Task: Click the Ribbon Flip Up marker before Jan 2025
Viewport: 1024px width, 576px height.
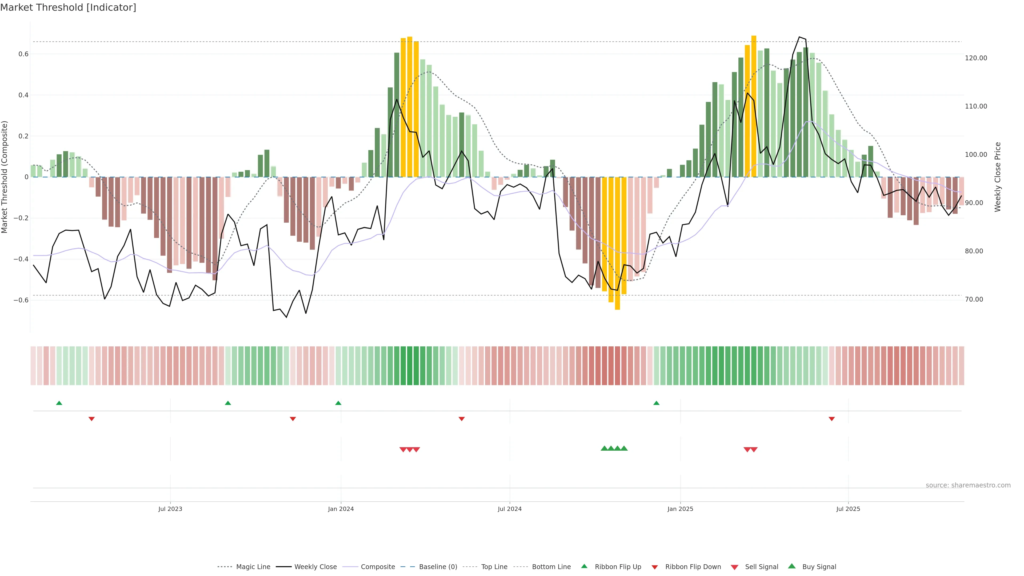Action: pos(656,403)
